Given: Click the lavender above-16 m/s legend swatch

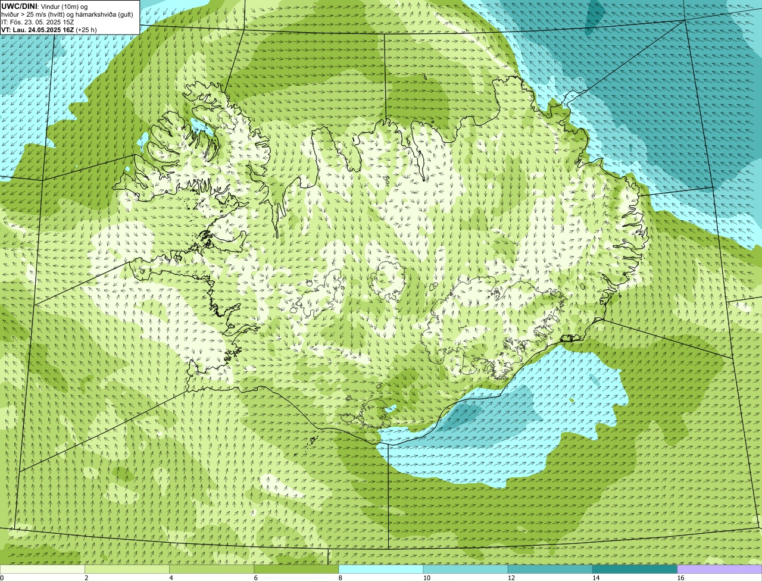Looking at the screenshot, I should [x=720, y=569].
